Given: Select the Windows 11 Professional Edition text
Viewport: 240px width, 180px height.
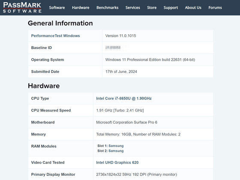Looking at the screenshot, I should [150, 60].
